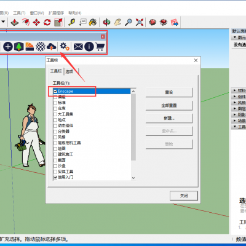Select the Move tool with red arrows

(36, 22)
